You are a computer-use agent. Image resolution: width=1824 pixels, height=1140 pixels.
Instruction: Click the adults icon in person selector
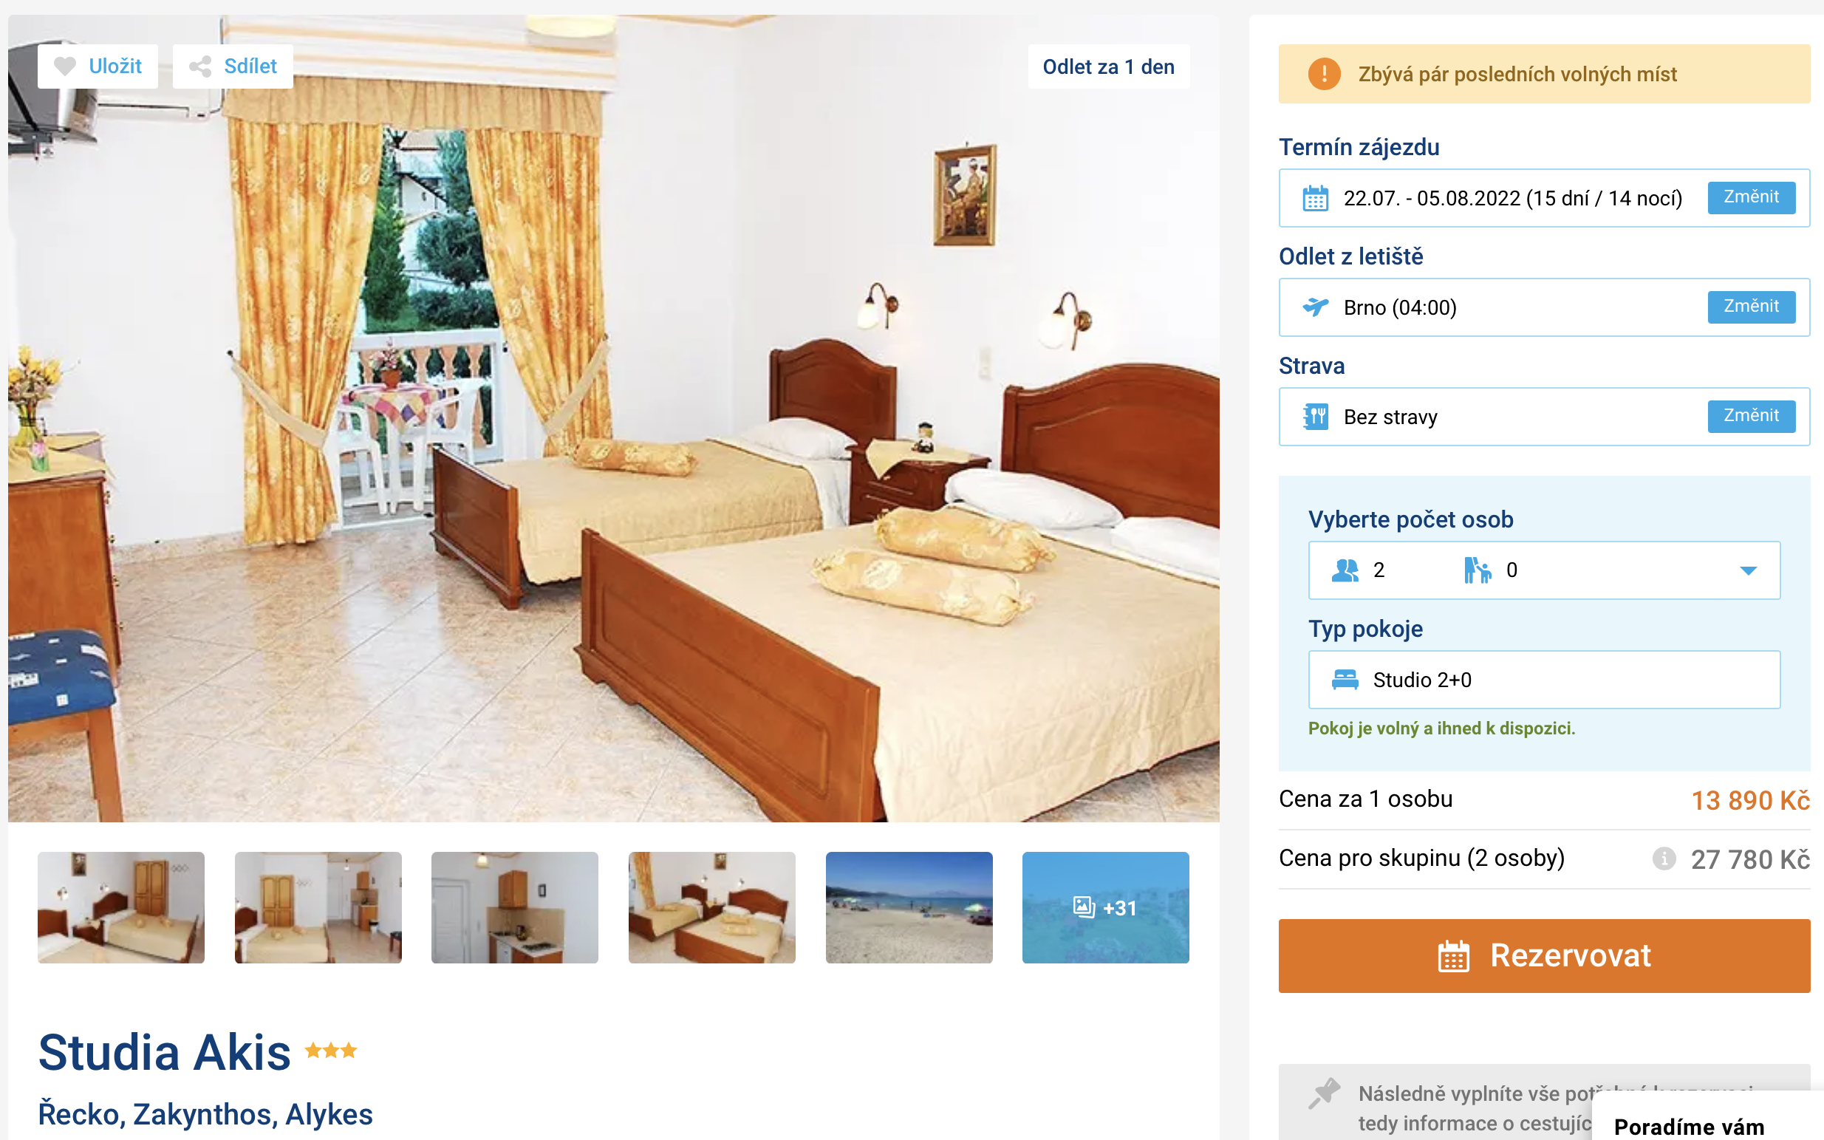pos(1345,570)
